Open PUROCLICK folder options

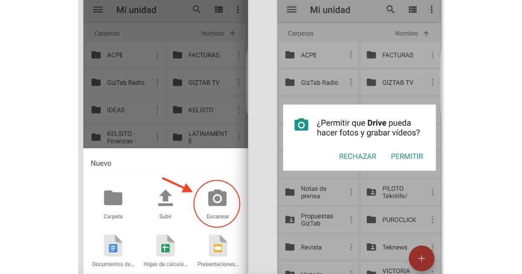(x=432, y=220)
